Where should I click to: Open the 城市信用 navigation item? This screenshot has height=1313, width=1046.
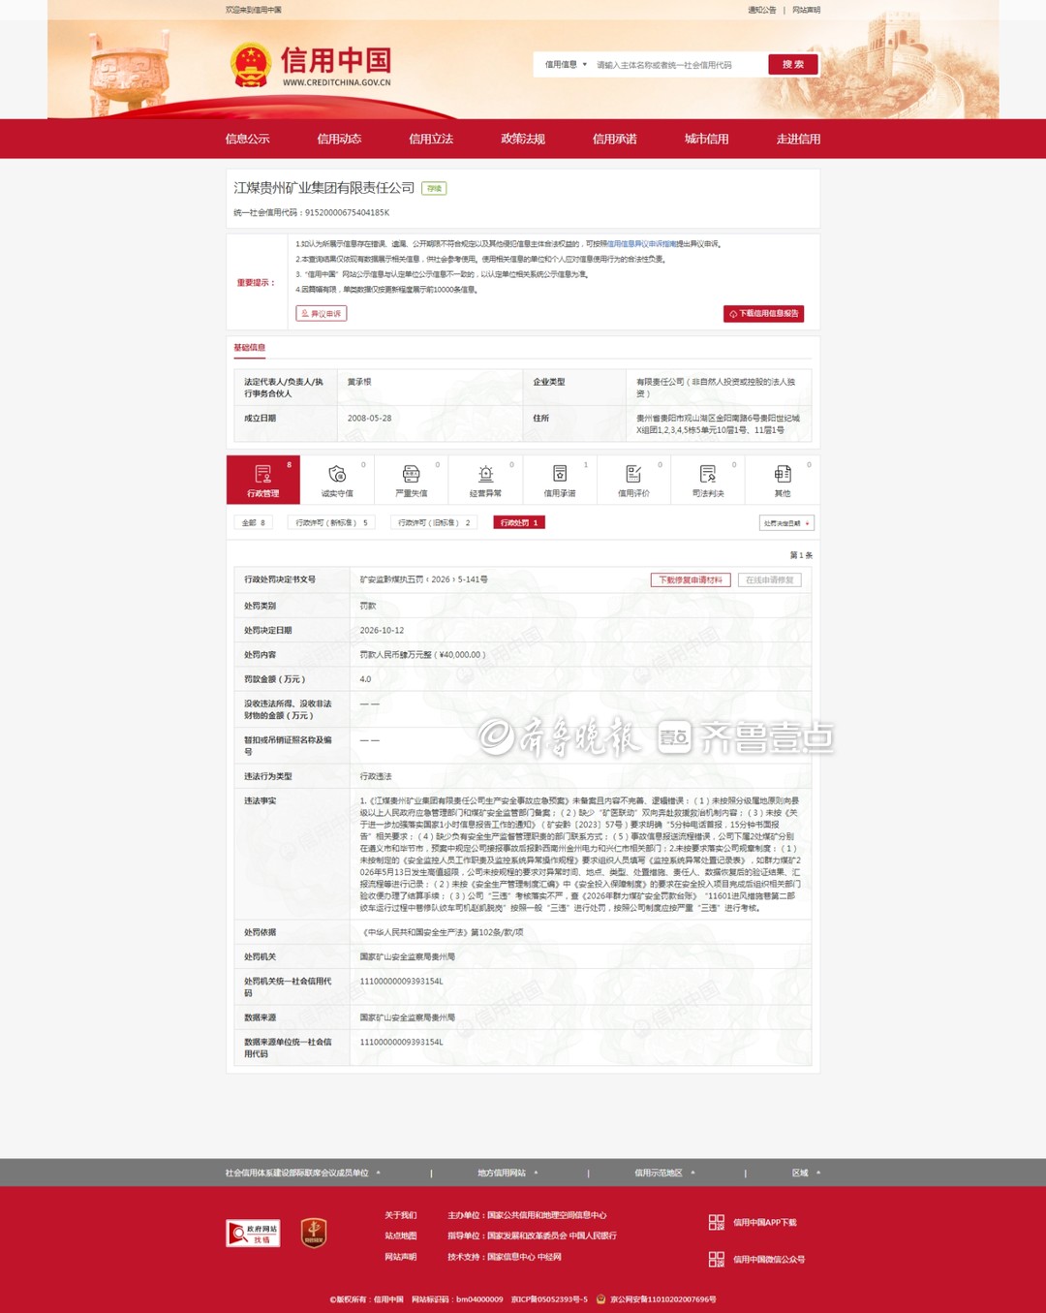point(707,139)
